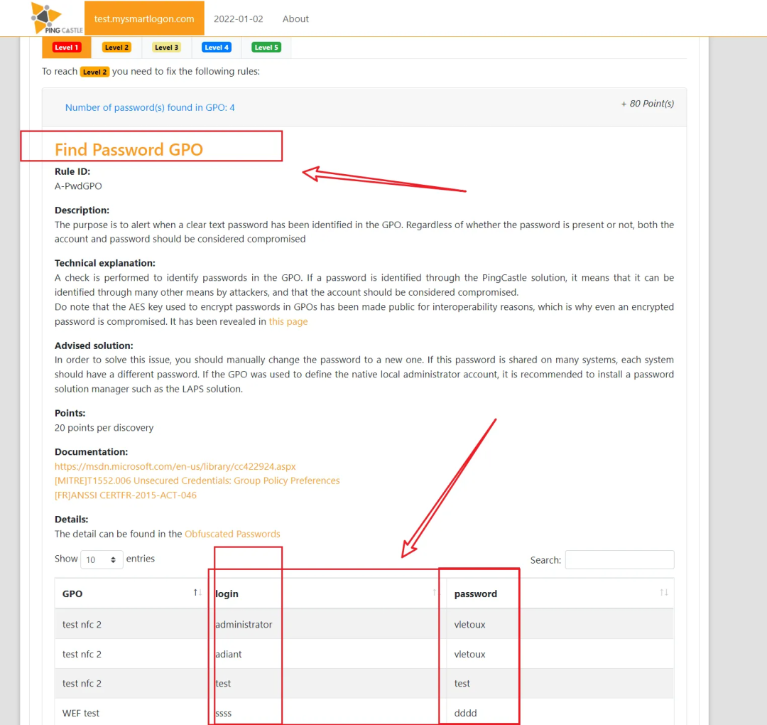This screenshot has width=767, height=725.
Task: Open the MITRE T1552.006 Unsecured Credentials link
Action: (197, 480)
